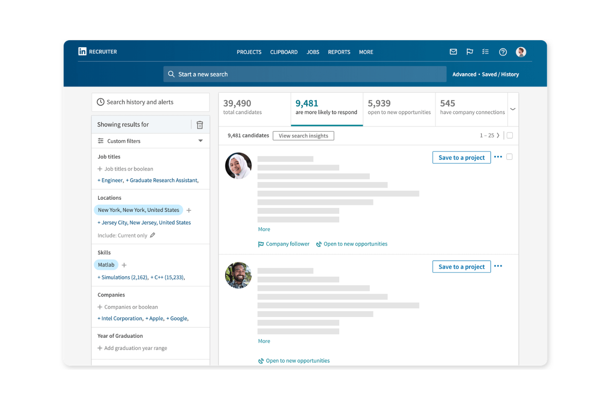The image size is (613, 409).
Task: Open the CLIPBOARD menu
Action: tap(284, 52)
